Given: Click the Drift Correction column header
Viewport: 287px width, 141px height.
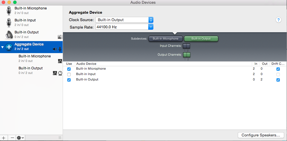Looking at the screenshot, I should (278, 64).
